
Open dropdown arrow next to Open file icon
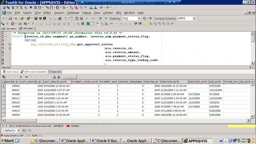tap(25, 18)
